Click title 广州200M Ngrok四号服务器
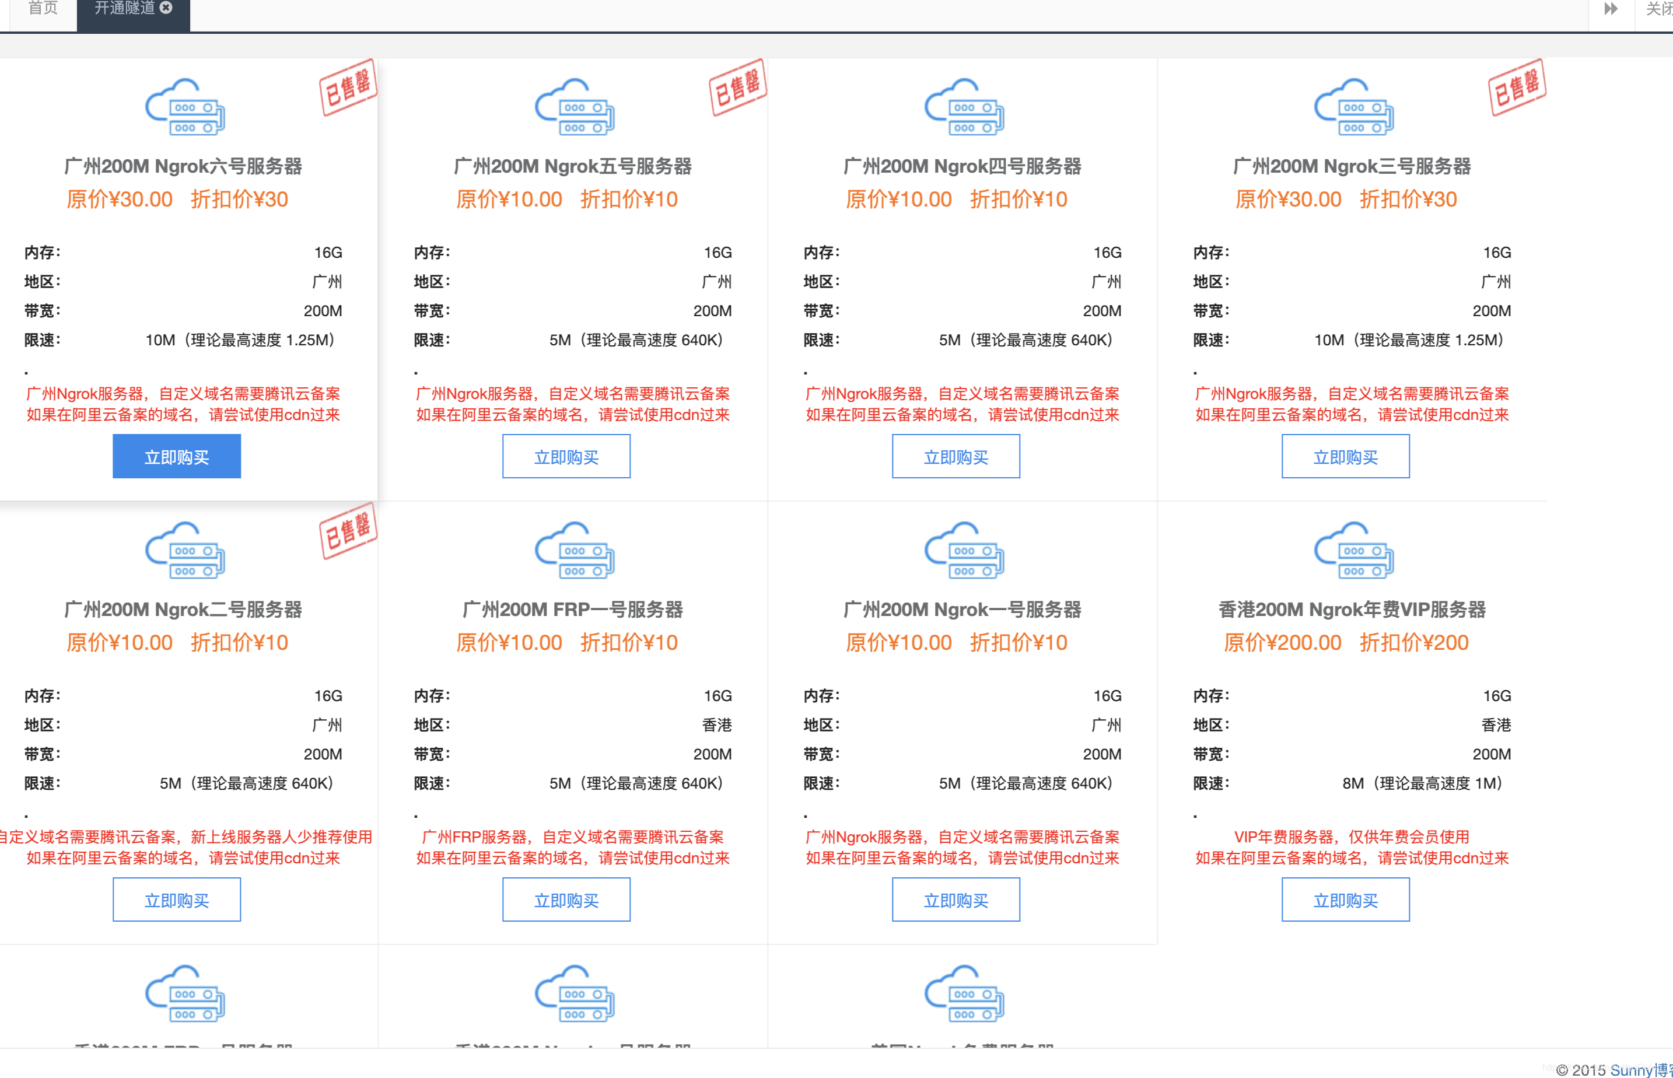1673x1078 pixels. (963, 166)
